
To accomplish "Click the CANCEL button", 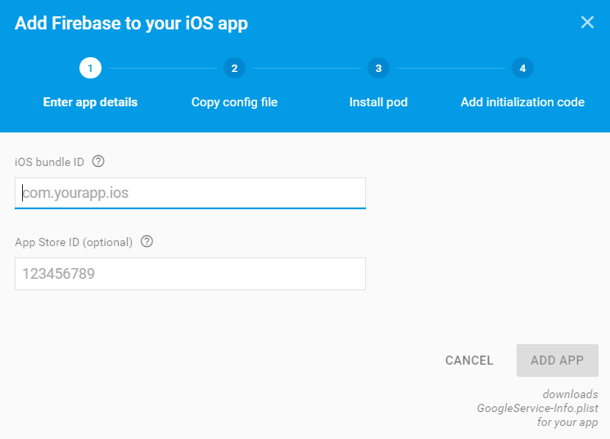I will [469, 361].
